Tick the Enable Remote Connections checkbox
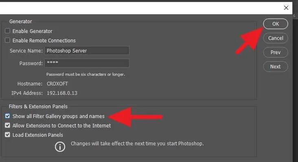Viewport: 298px width, 162px height. tap(7, 40)
